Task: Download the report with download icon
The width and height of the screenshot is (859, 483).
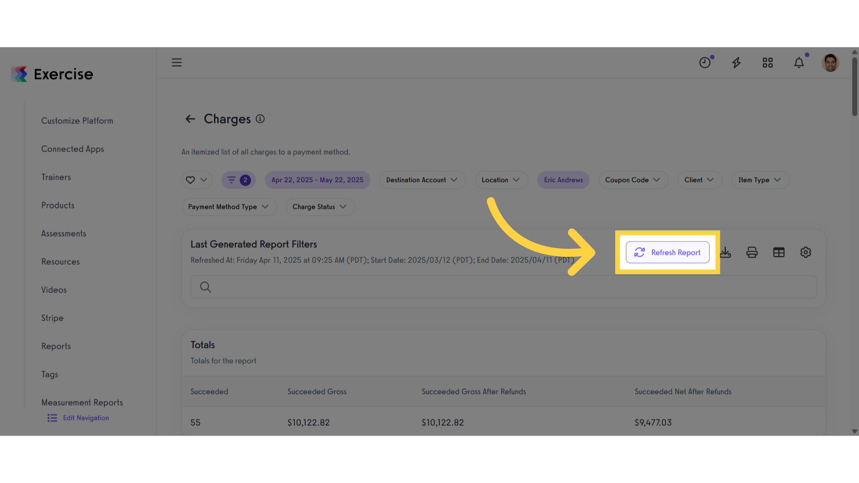Action: coord(725,253)
